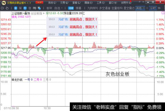This screenshot has height=111, width=165.
Task: Click the first 冯矿伟 10:13 message
Action: pos(73,19)
